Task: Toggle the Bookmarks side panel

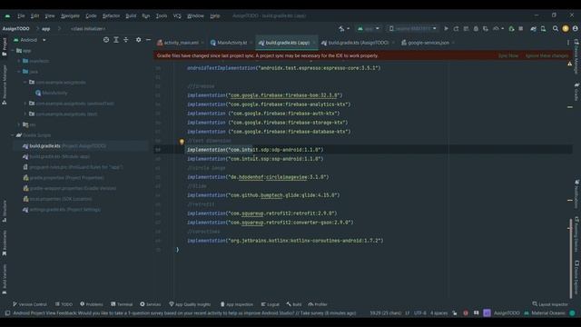Action: tap(5, 243)
